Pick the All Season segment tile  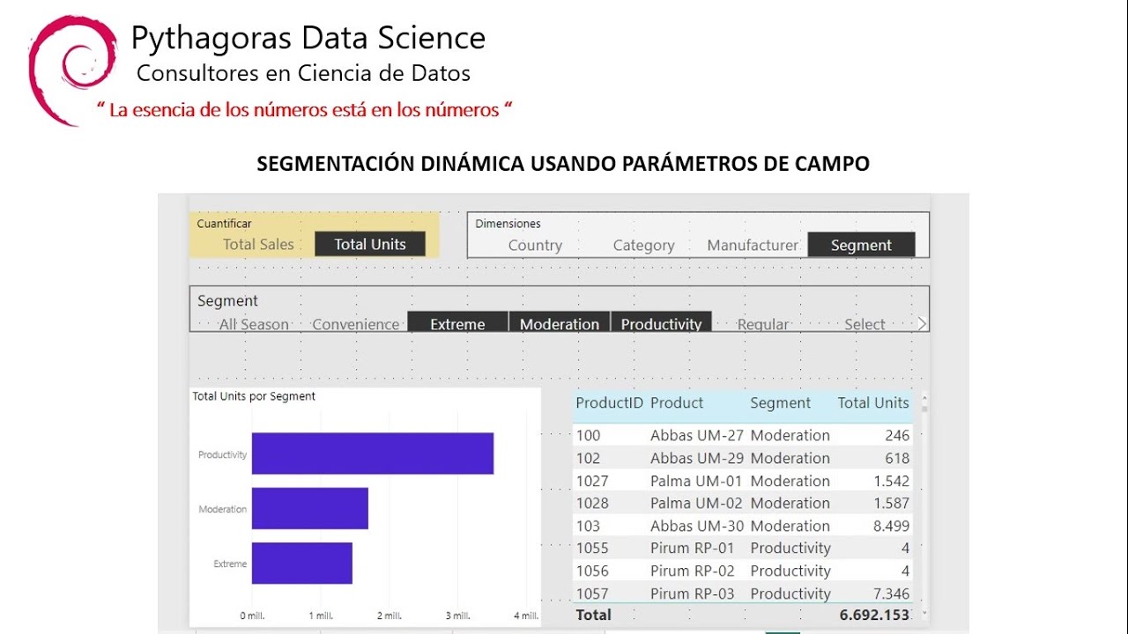tap(254, 324)
